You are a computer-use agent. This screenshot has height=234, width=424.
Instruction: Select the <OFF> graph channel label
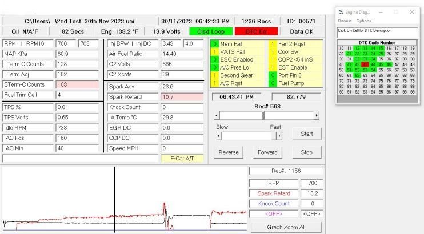coord(273,214)
